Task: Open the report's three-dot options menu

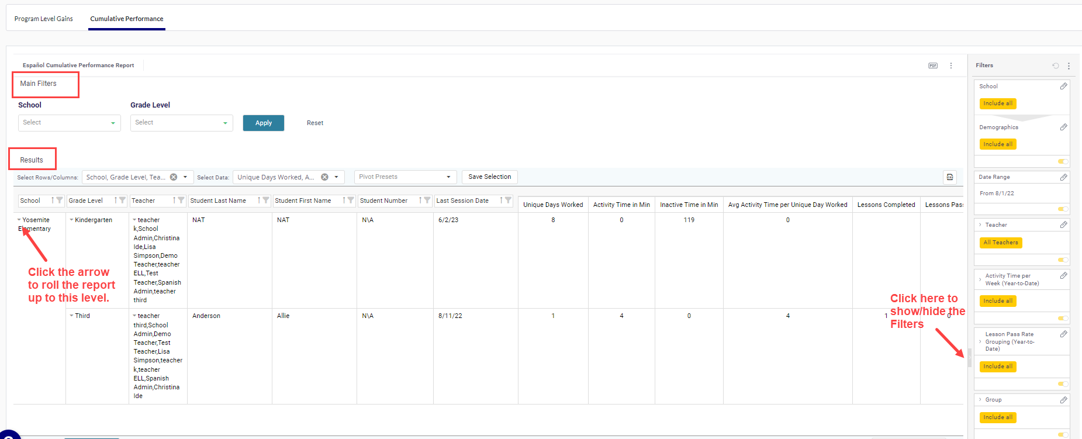Action: (x=951, y=65)
